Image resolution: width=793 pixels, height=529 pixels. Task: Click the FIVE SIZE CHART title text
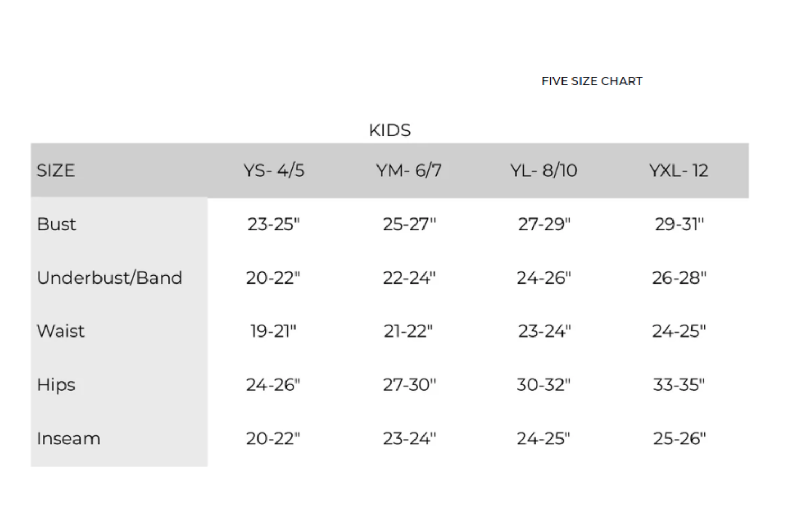(592, 81)
